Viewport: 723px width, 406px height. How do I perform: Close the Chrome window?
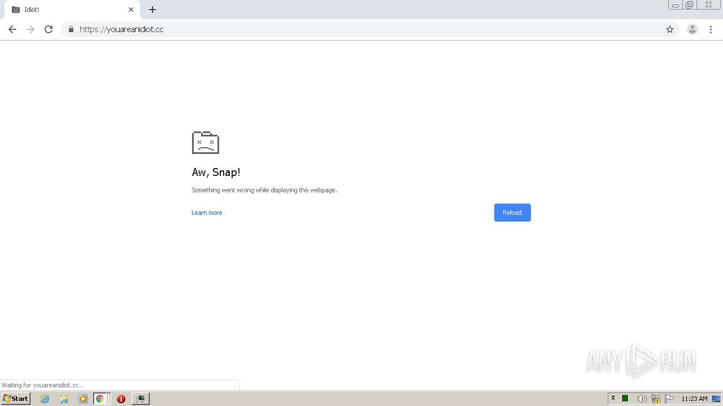click(x=708, y=5)
